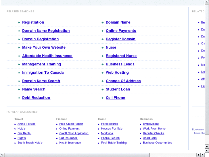This screenshot has height=157, width=209.
Task: Open Flights under Travel
Action: click(22, 138)
